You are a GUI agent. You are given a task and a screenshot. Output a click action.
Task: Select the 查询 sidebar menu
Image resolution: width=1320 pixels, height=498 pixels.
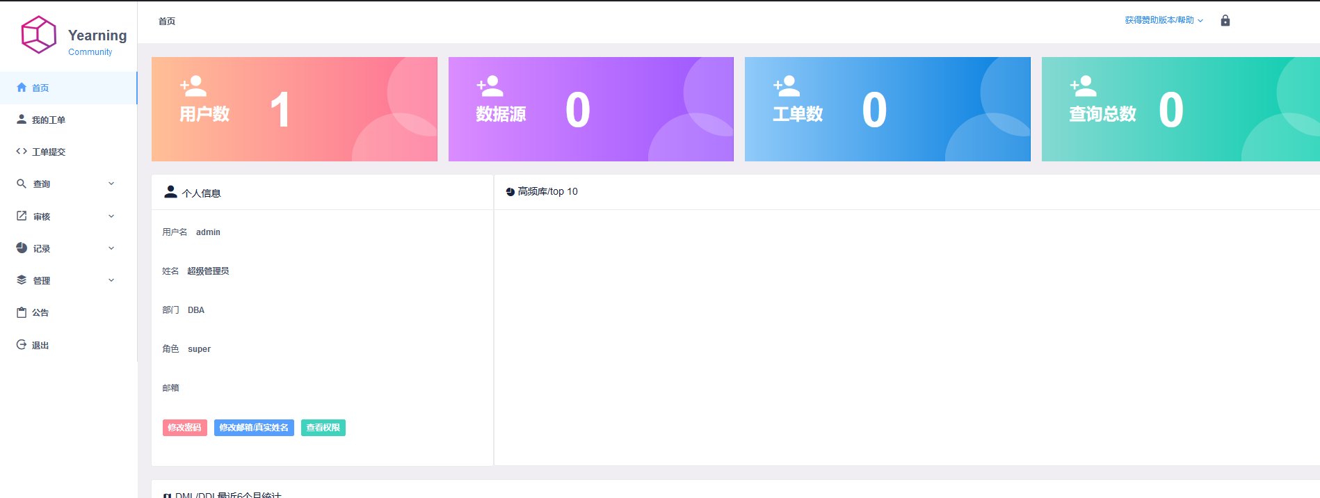click(68, 184)
